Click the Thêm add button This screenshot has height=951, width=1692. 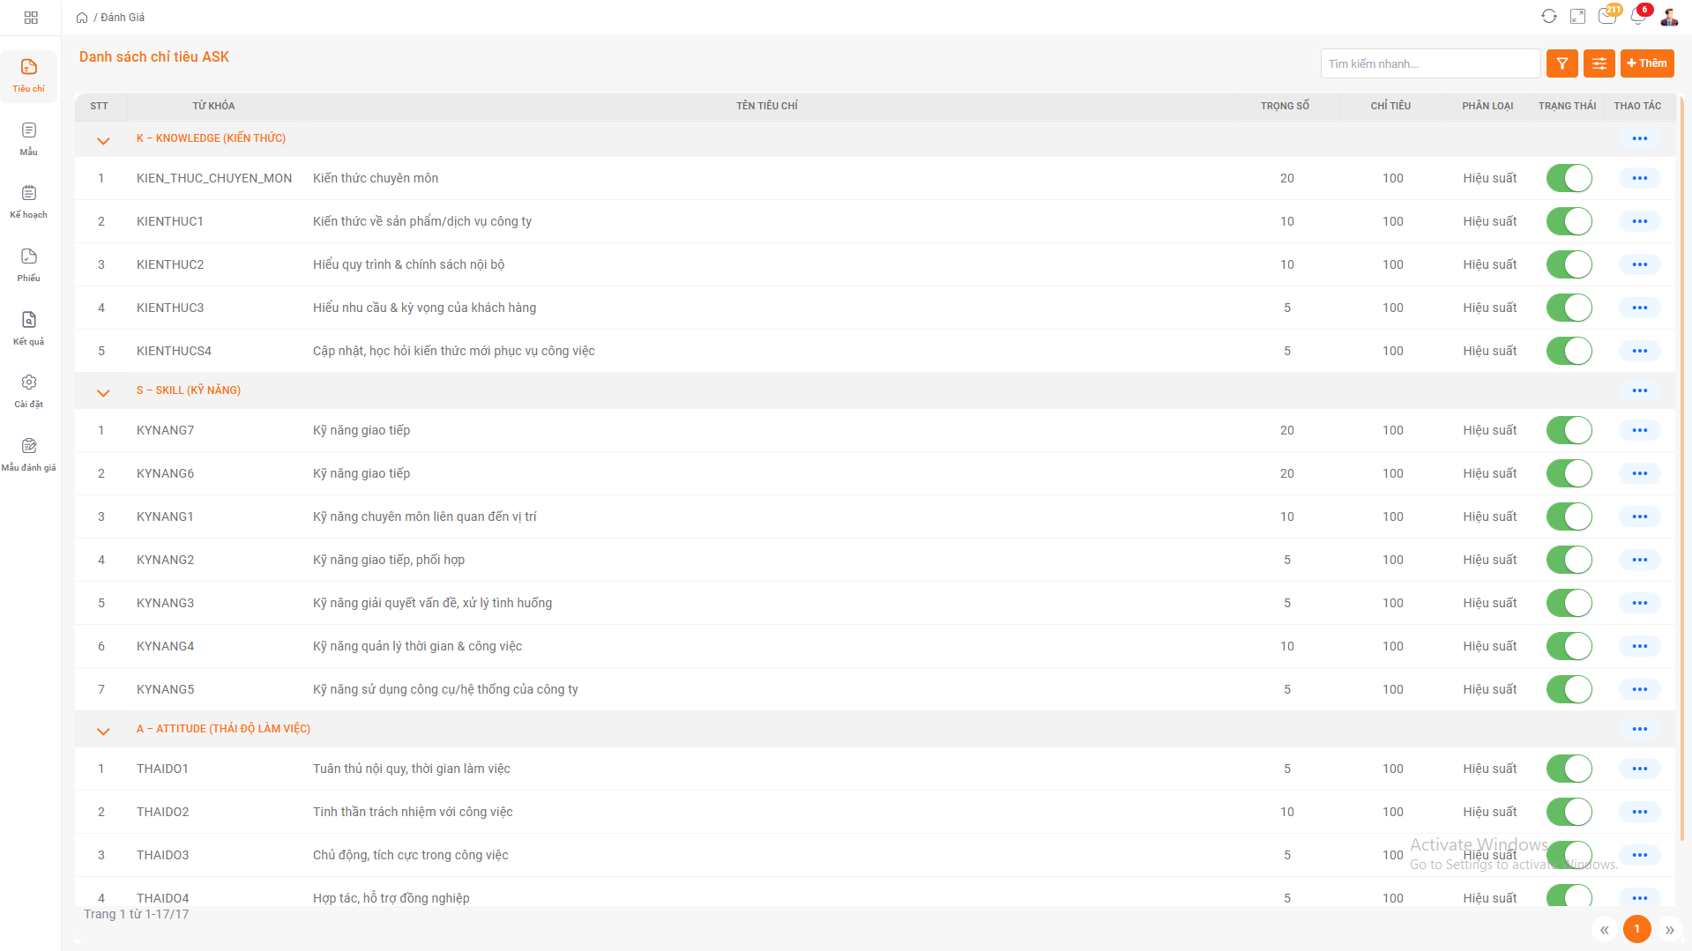coord(1646,63)
